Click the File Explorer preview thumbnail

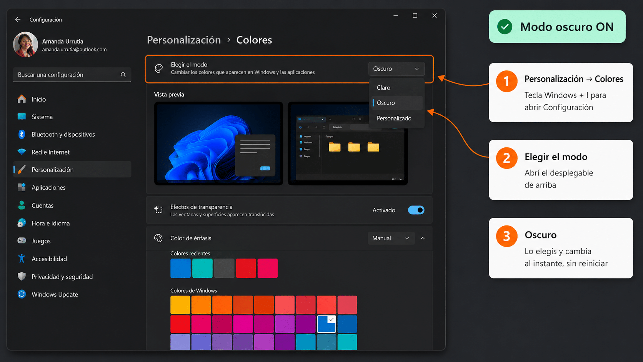click(x=348, y=143)
